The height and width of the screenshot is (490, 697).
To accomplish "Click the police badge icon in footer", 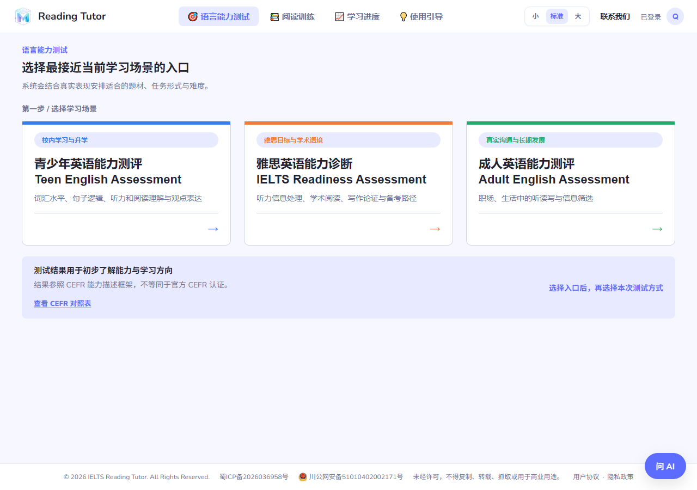I will point(303,477).
